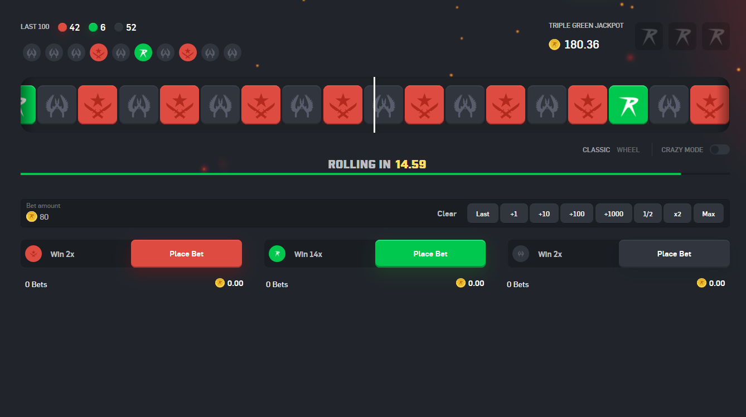746x417 pixels.
Task: Click the green R icon in recent rolls
Action: (143, 52)
